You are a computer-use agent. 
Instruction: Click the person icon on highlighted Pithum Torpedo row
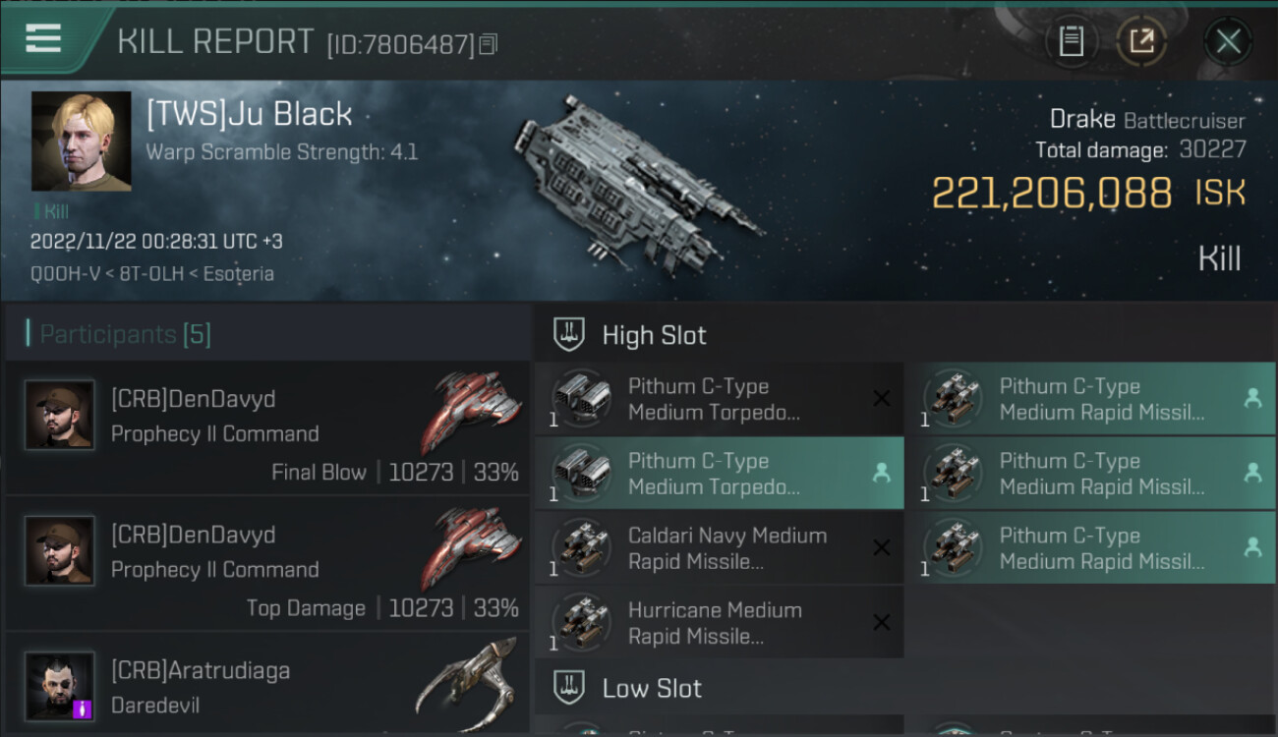(882, 473)
